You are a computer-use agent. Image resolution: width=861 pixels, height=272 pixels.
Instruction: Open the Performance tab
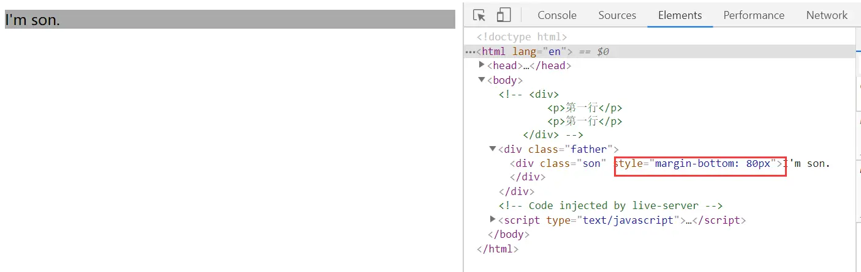754,15
